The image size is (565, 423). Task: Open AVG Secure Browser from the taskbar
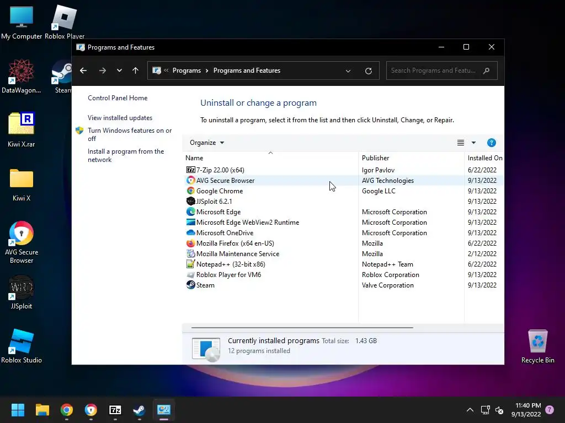pyautogui.click(x=91, y=410)
